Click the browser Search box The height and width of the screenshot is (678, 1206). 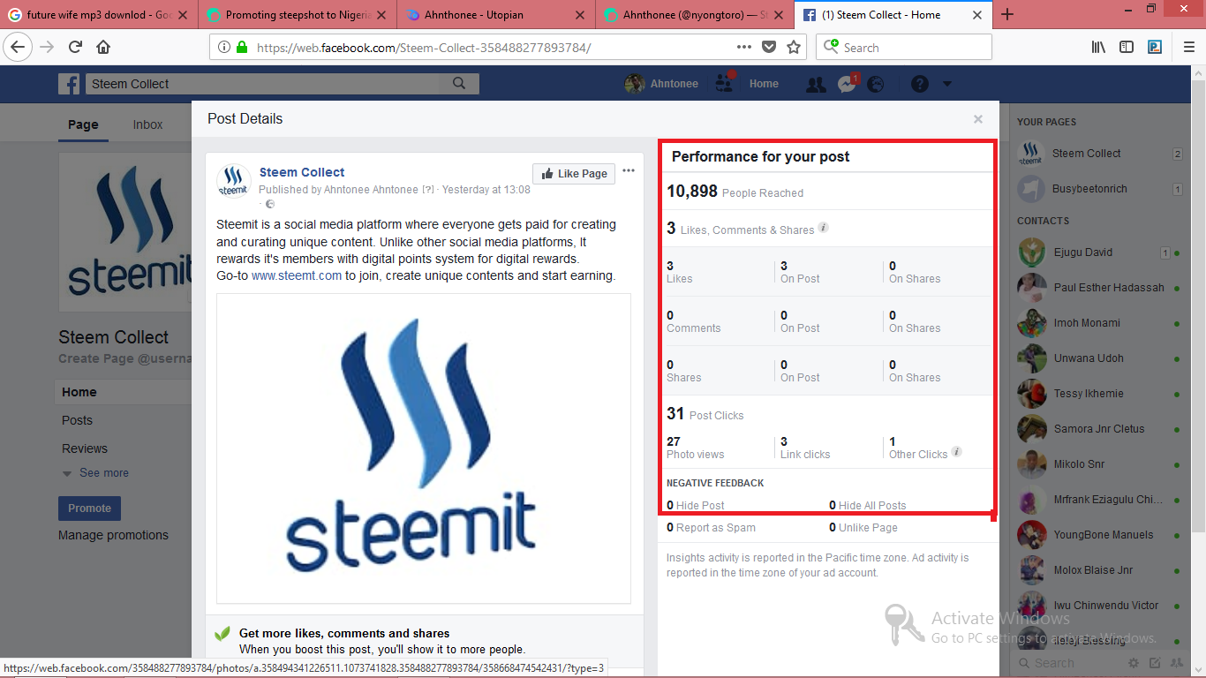pyautogui.click(x=904, y=48)
